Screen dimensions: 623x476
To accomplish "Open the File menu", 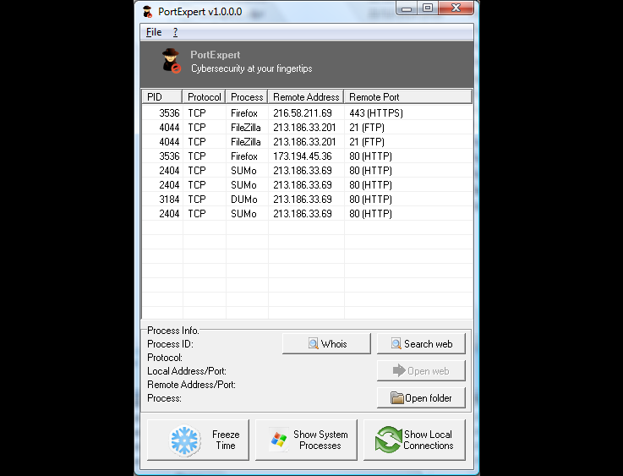I will (154, 32).
